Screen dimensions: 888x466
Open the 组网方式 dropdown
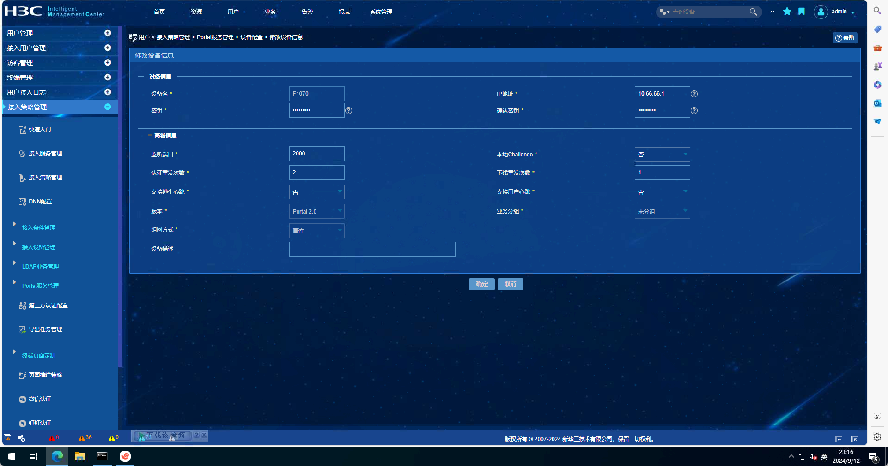click(316, 231)
